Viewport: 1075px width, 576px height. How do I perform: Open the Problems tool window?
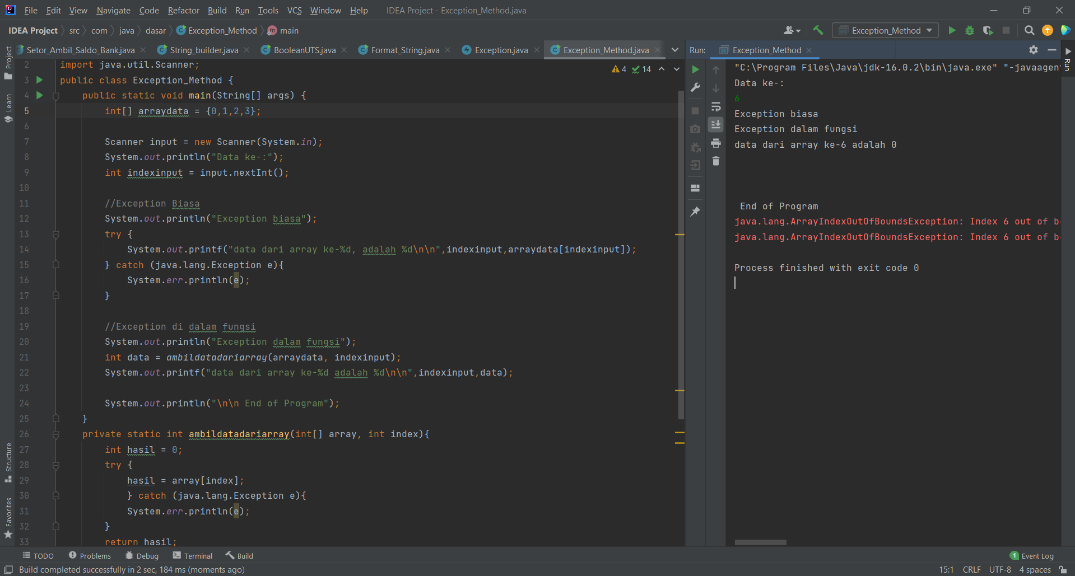tap(90, 555)
